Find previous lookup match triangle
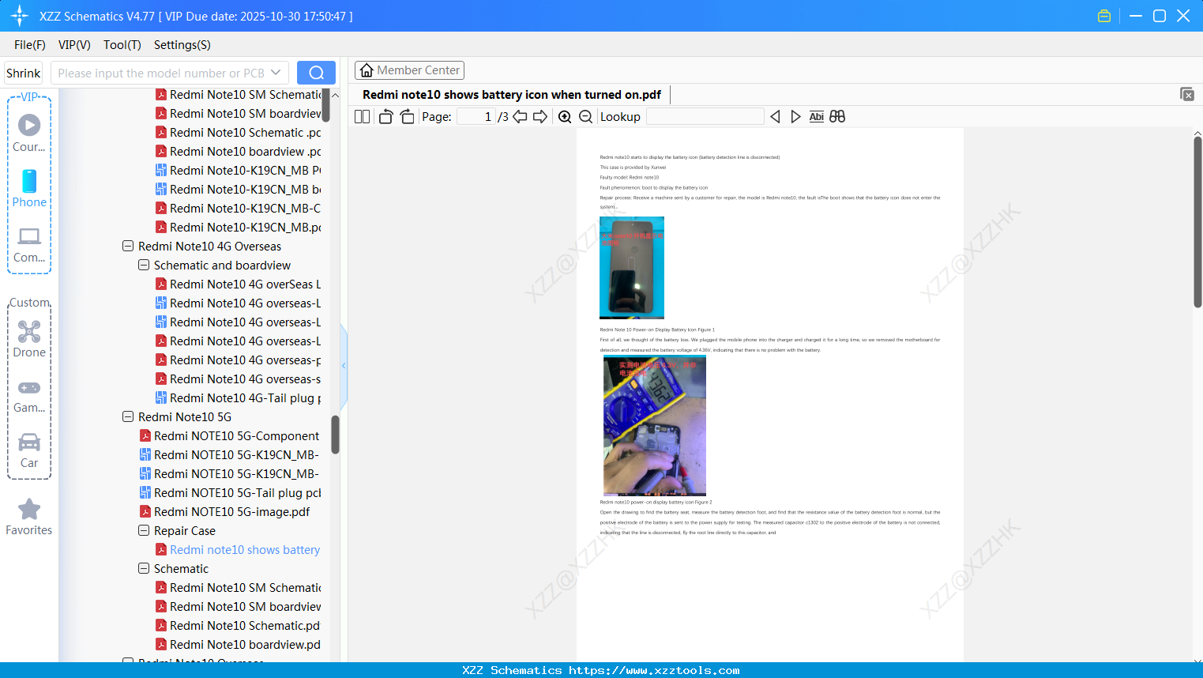1203x678 pixels. 776,117
